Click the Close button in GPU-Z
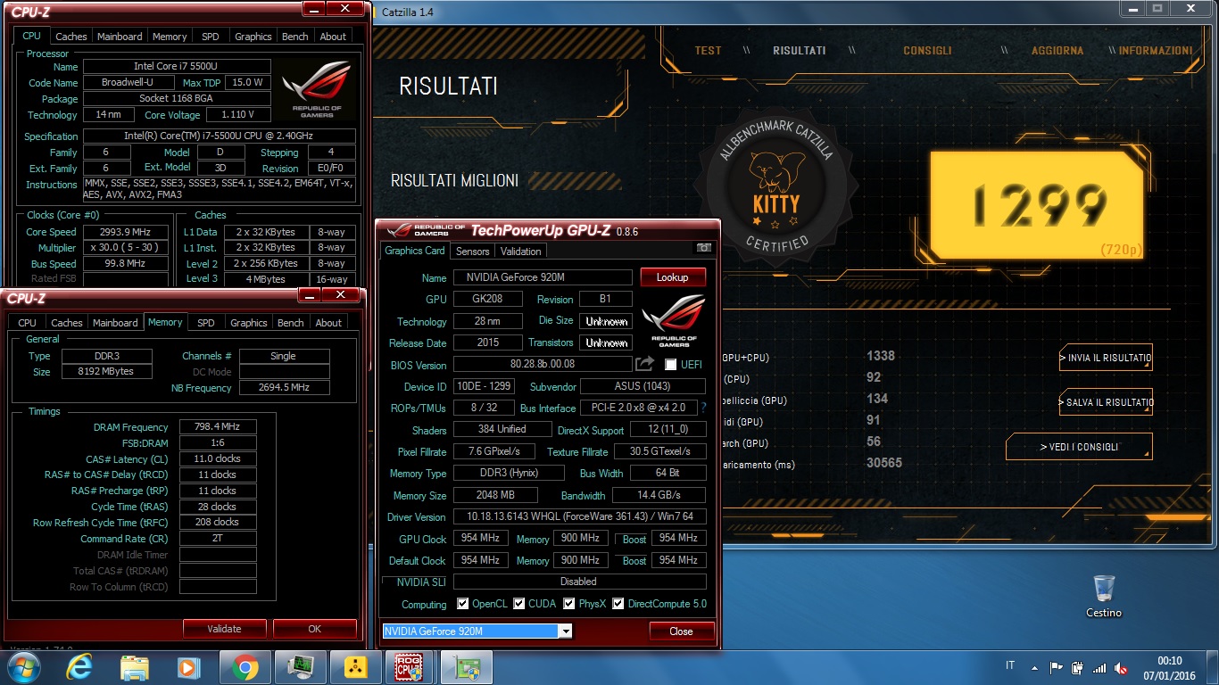Screen dimensions: 1219x685 point(681,631)
